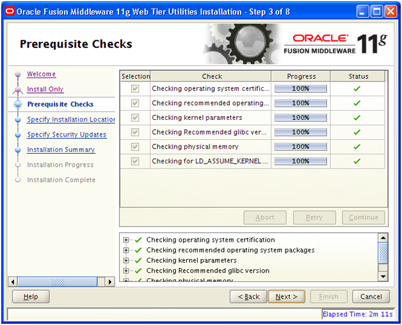Click the green check status for operating system certification row
This screenshot has height=325, width=402.
[x=357, y=89]
